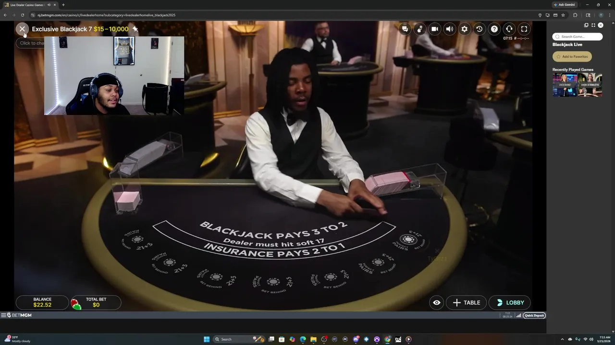Click the plus TABLE button
Screen dimensions: 615x345
(466, 302)
